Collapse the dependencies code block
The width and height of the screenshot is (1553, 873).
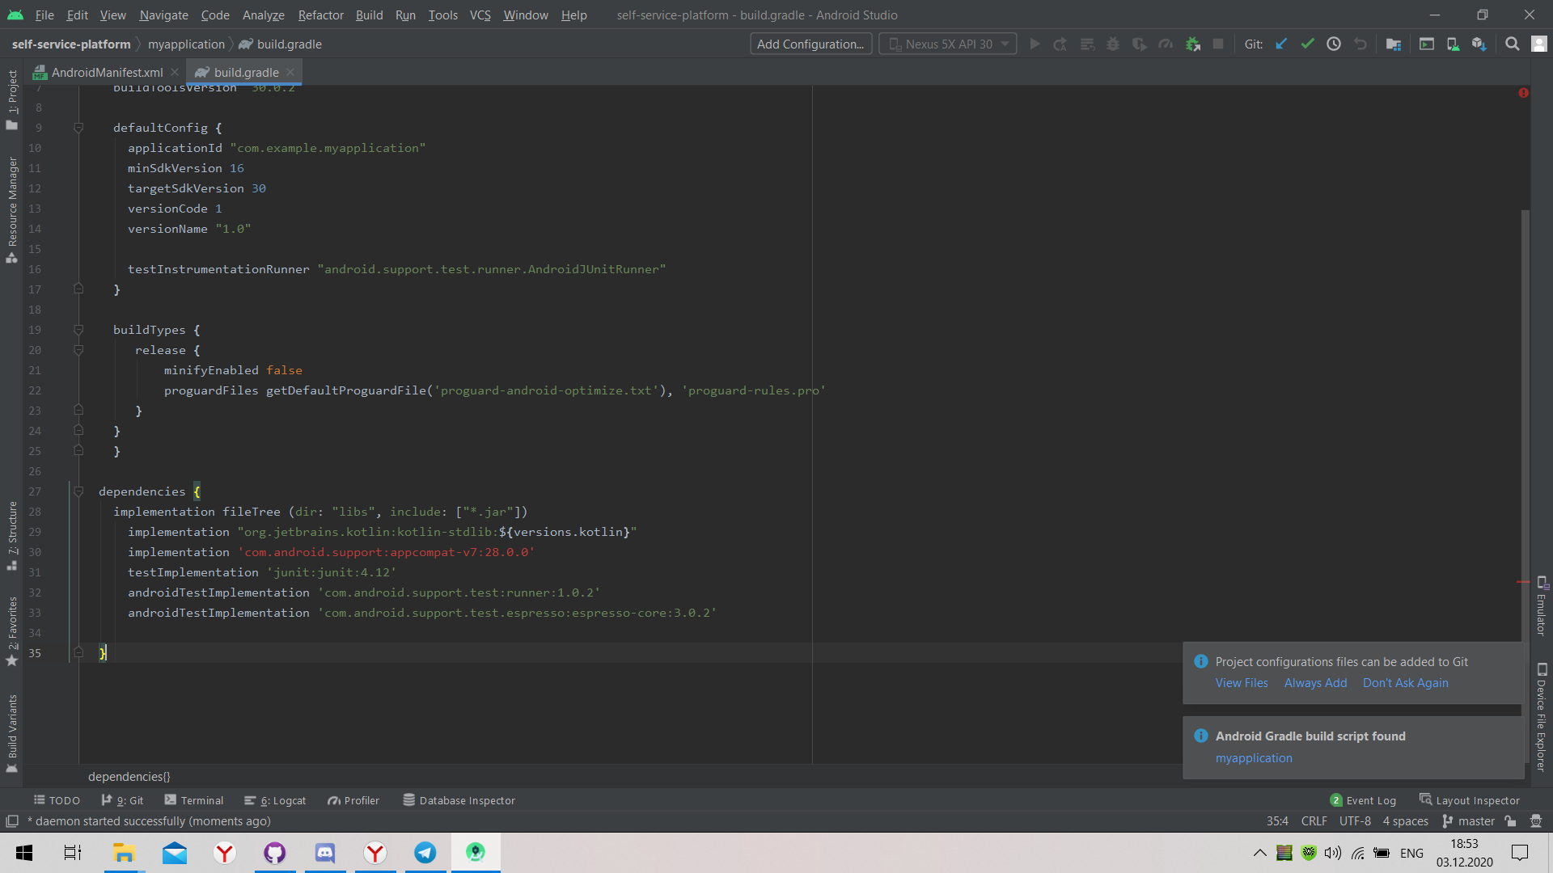coord(78,491)
